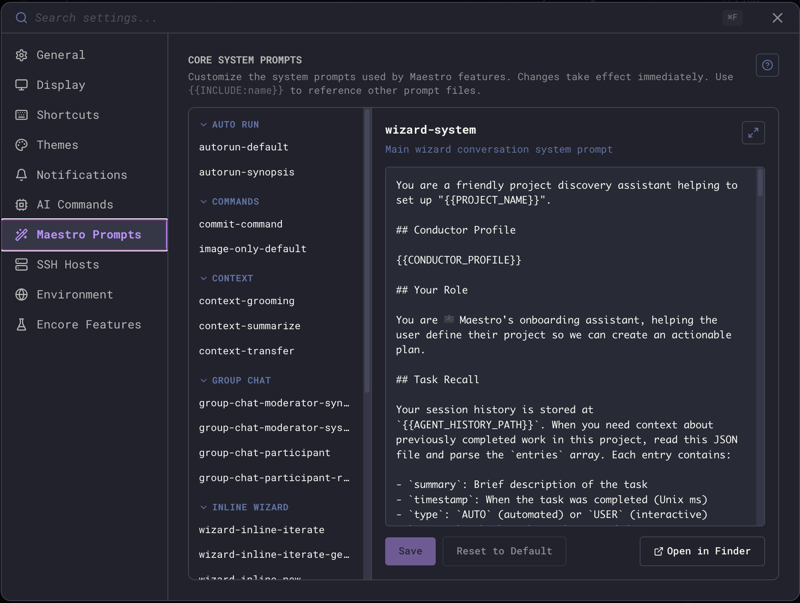Go to the Shortcuts settings tab
Screen dimensions: 800x603
[84, 115]
